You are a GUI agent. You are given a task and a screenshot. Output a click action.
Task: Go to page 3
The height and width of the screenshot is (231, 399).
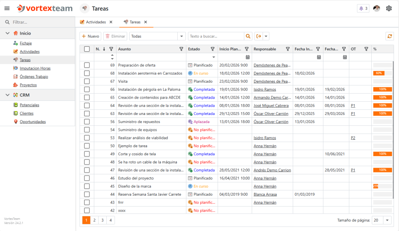pos(102,220)
